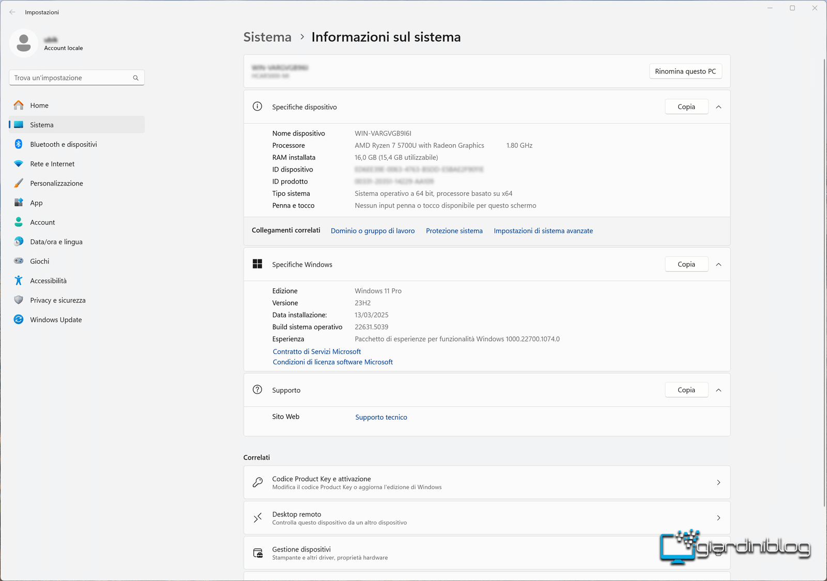Viewport: 827px width, 581px height.
Task: Collapse the Specifiche dispositivo section
Action: [718, 107]
